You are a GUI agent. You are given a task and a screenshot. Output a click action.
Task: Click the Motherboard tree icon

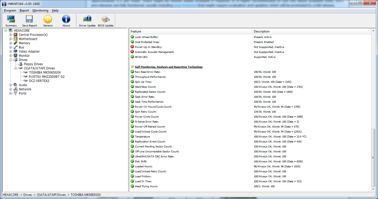15,39
